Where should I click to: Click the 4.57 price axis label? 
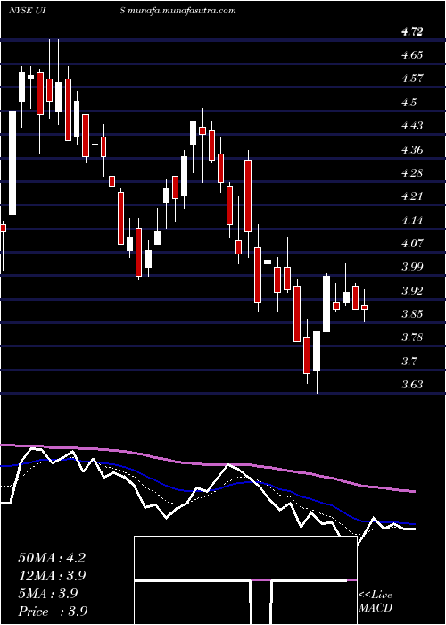412,79
